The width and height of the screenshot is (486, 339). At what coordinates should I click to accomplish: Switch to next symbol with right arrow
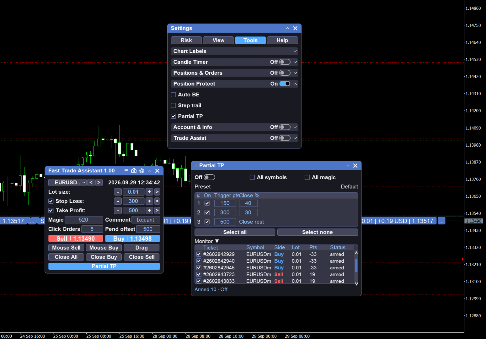coord(99,182)
